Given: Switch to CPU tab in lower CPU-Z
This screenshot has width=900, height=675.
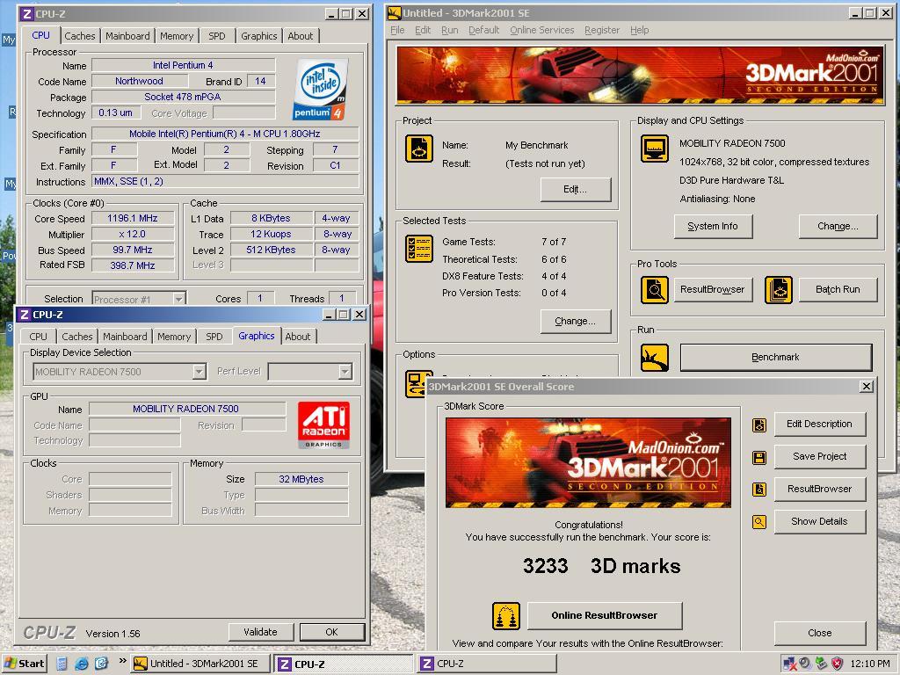Looking at the screenshot, I should [39, 337].
